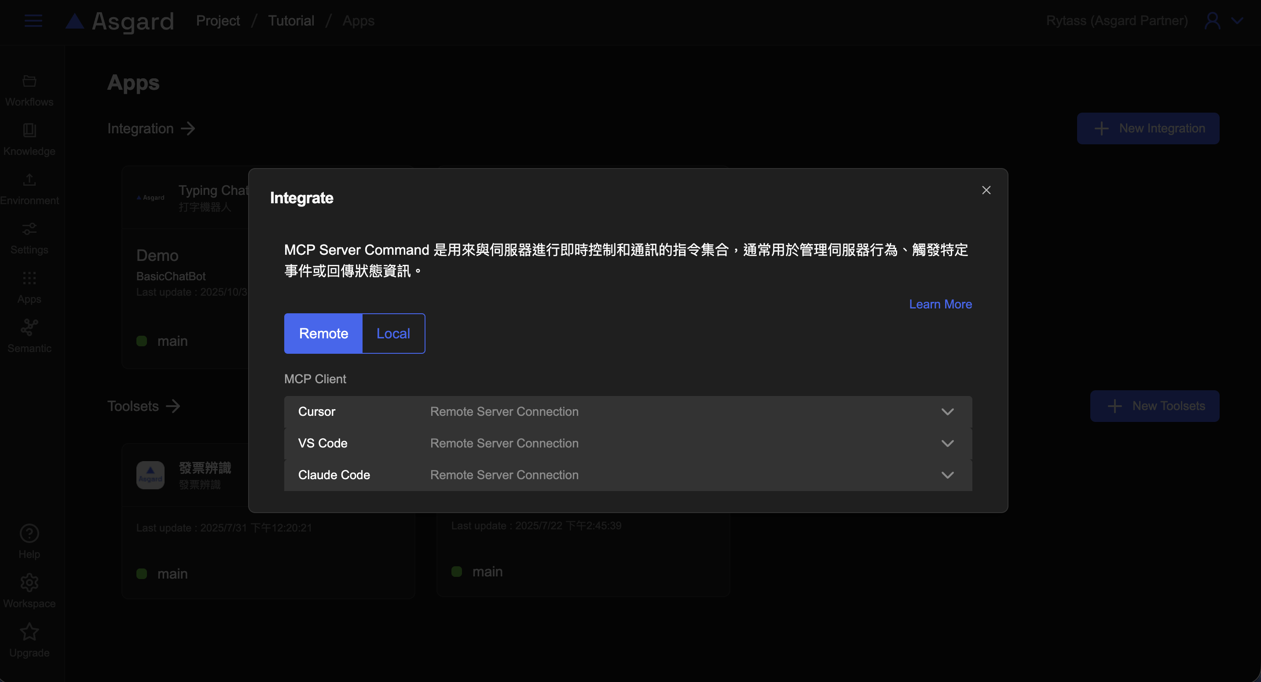
Task: Expand the Cursor MCP client row
Action: tap(627, 412)
